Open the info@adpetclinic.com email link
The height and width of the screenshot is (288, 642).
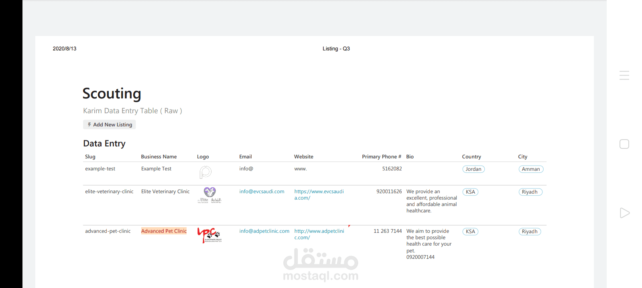[264, 231]
